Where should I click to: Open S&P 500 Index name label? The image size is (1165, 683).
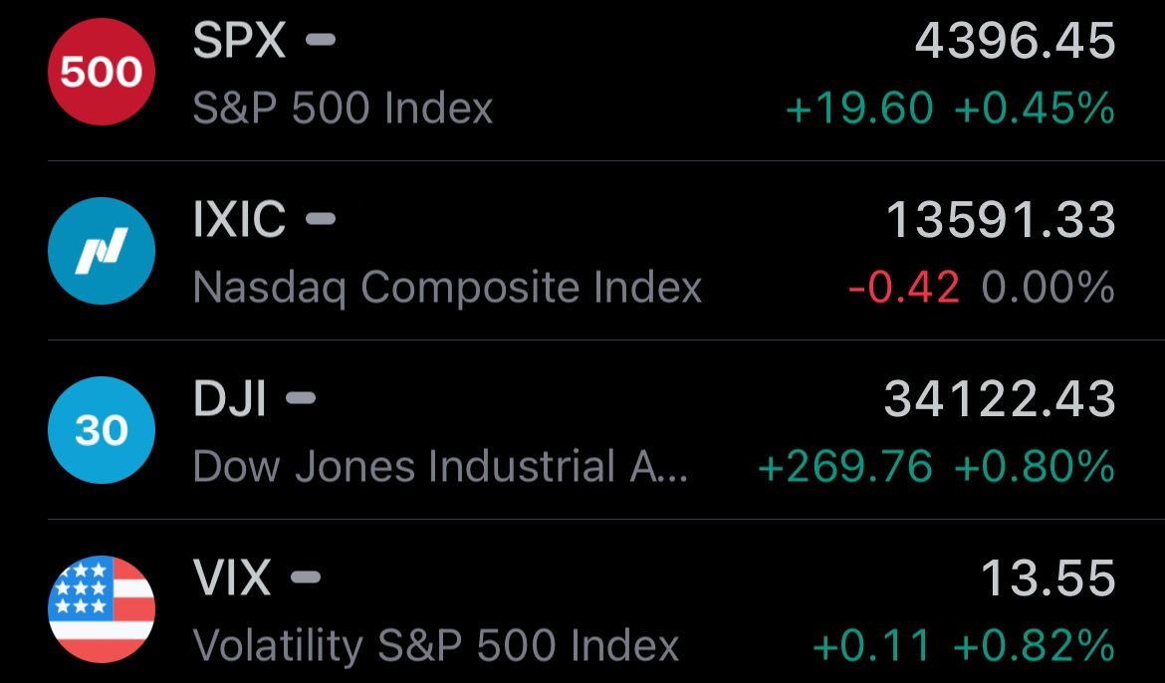coord(343,109)
